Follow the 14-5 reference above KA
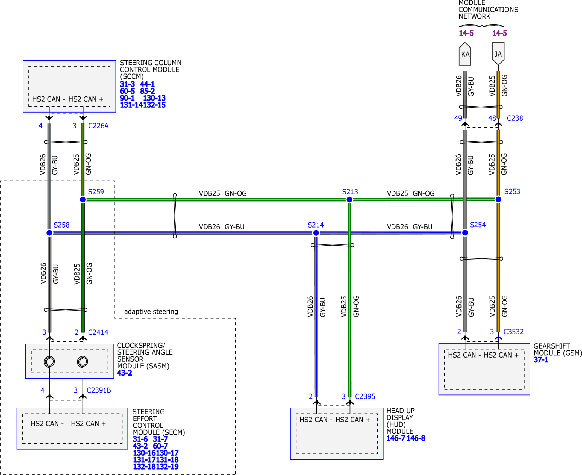582x475 pixels. (466, 33)
